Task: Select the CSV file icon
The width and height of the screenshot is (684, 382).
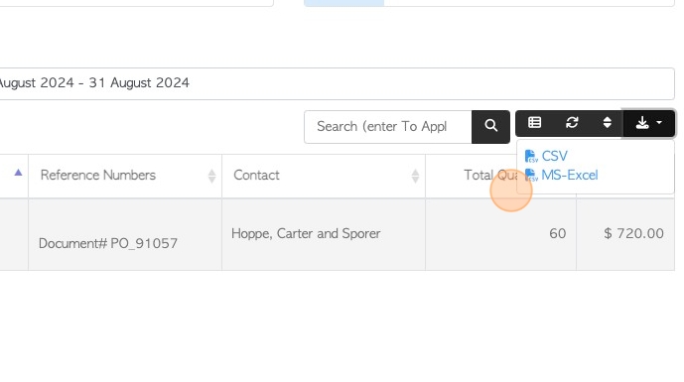Action: [x=531, y=156]
